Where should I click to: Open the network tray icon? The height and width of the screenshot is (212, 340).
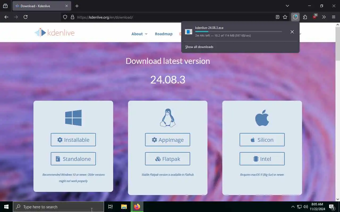[x=299, y=207]
